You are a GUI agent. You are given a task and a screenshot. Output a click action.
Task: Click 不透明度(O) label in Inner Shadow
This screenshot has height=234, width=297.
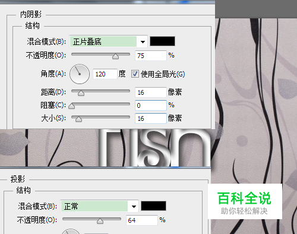pyautogui.click(x=46, y=56)
